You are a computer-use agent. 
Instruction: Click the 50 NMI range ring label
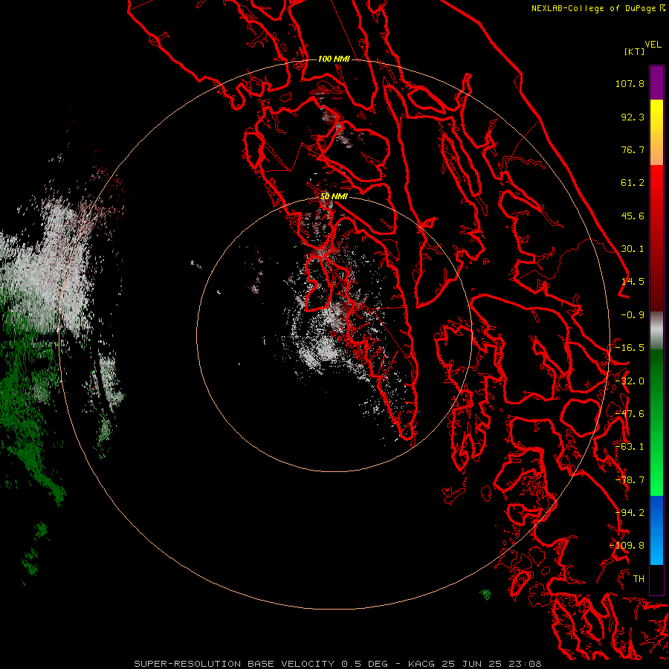pos(334,197)
